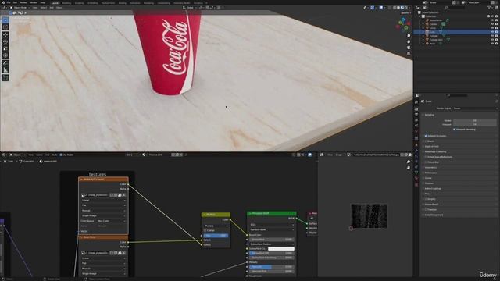Click the dark texture image in image editor

pyautogui.click(x=370, y=216)
